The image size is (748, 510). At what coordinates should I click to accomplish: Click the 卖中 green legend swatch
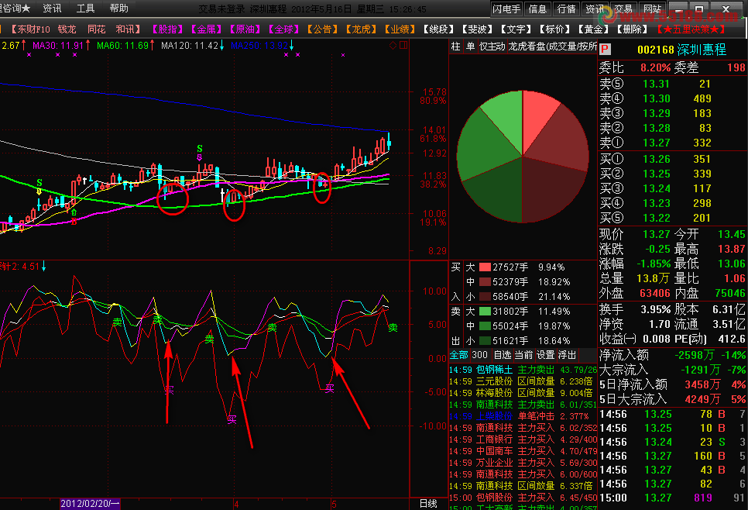(x=485, y=326)
